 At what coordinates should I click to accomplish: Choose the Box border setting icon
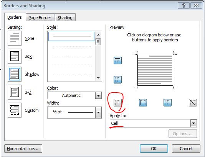pyautogui.click(x=15, y=56)
